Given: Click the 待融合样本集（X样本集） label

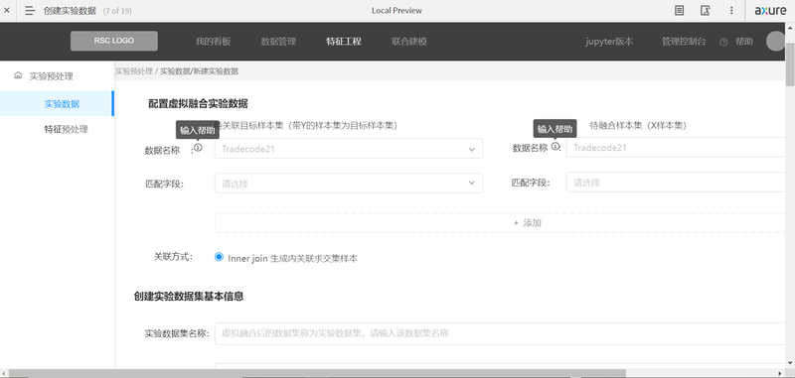Looking at the screenshot, I should pos(638,125).
